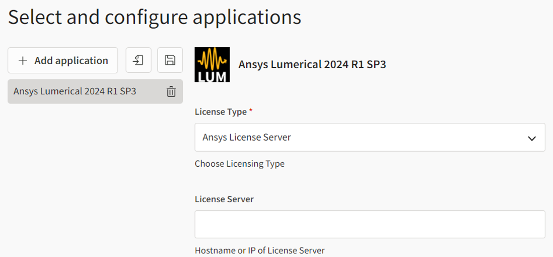Click the Lumerical LUM application logo

pos(212,65)
